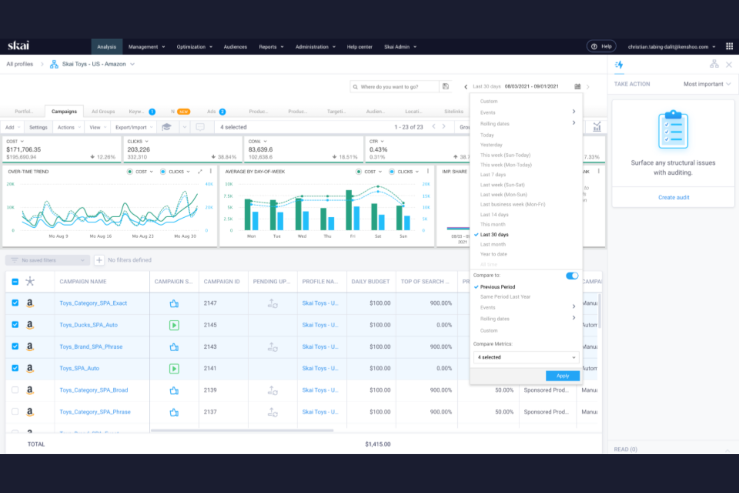Check Toys_Category_SPA_Phrase row checkbox
739x493 pixels.
click(x=15, y=412)
